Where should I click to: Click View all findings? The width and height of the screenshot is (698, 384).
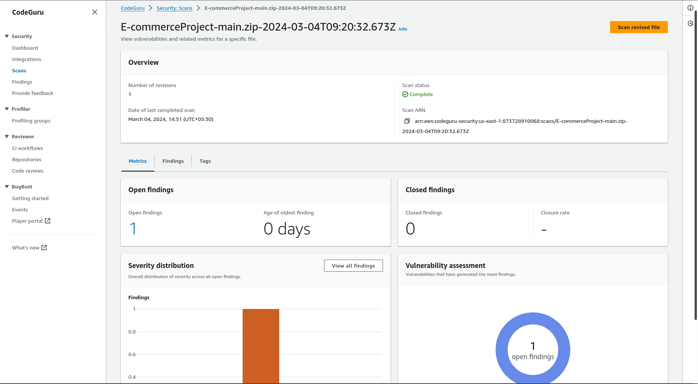353,266
